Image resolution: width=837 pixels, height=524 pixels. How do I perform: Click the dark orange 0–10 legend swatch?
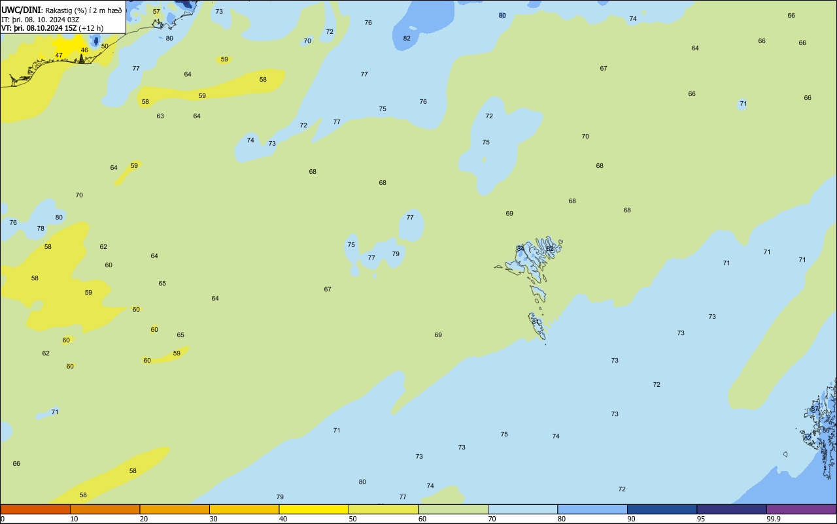click(x=35, y=509)
